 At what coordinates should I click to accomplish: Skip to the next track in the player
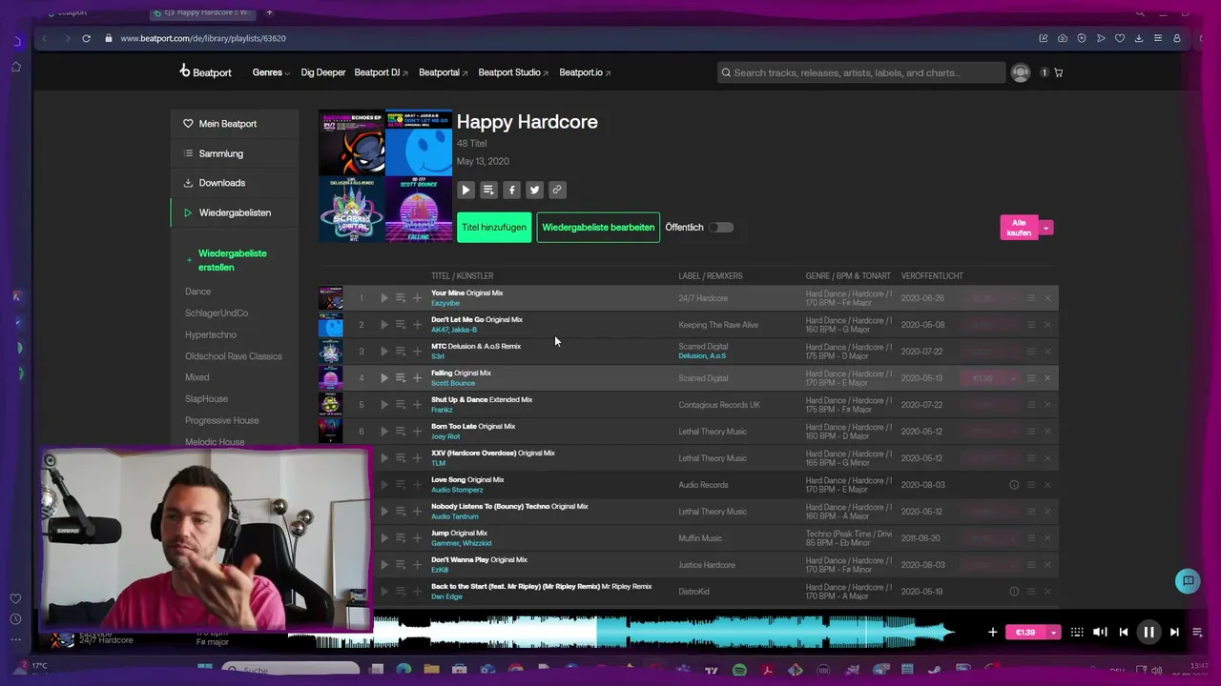click(1174, 632)
